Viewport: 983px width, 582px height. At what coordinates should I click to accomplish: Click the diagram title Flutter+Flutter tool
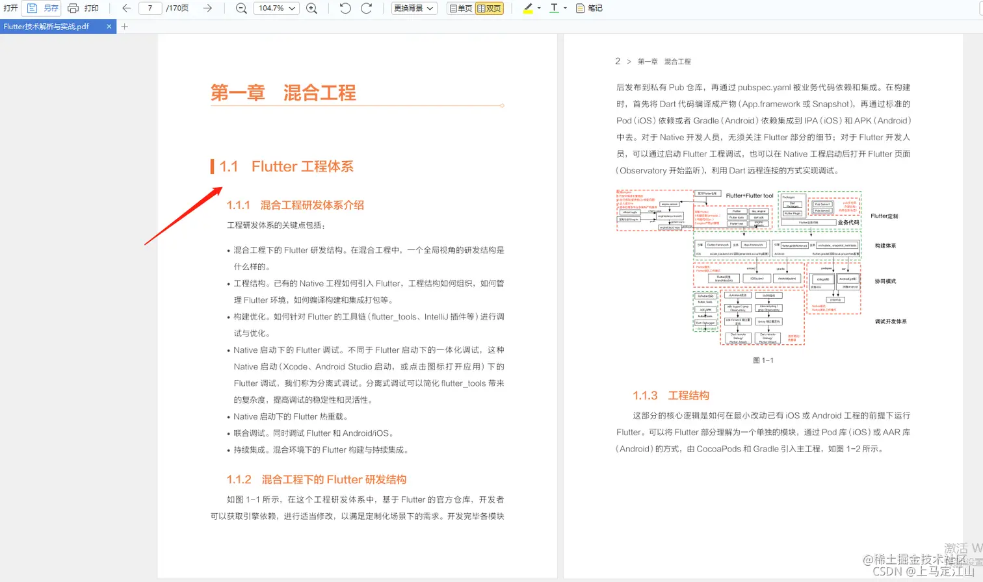750,196
